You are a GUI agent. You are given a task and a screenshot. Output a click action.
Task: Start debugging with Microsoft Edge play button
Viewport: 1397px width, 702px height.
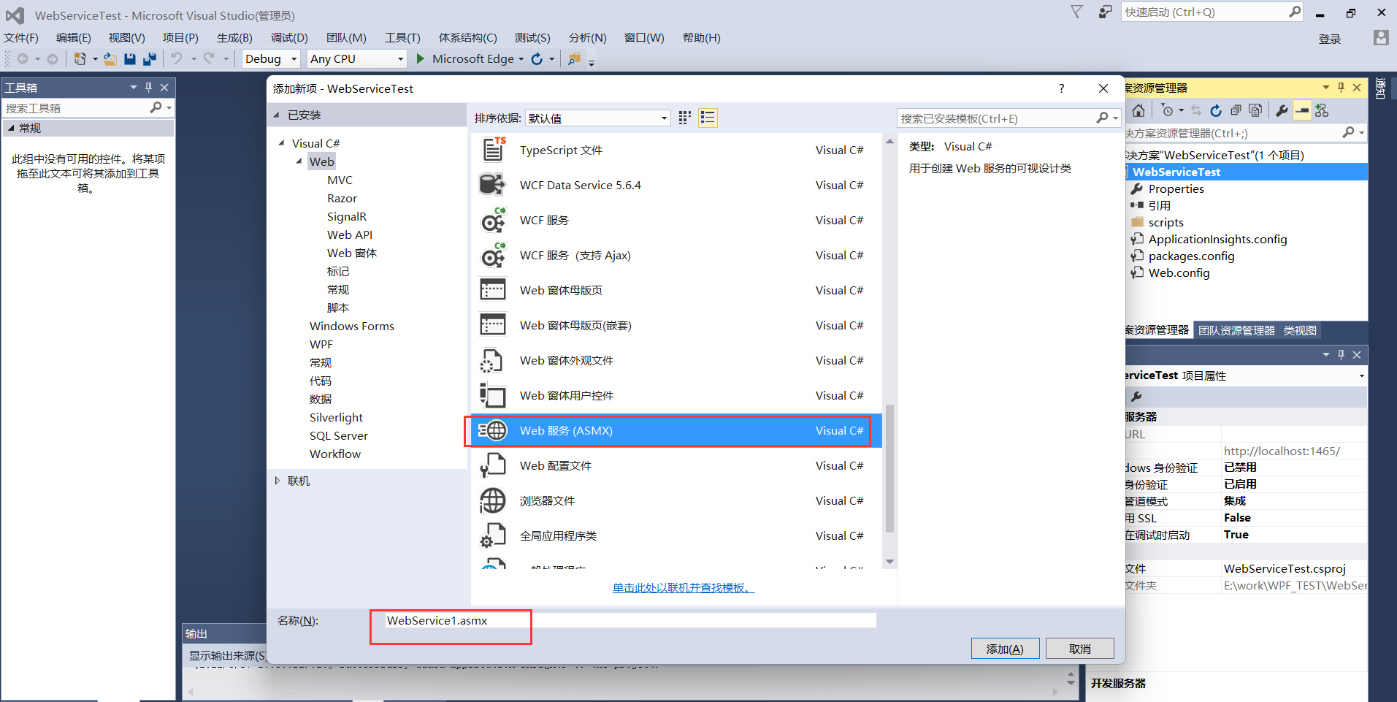(420, 58)
